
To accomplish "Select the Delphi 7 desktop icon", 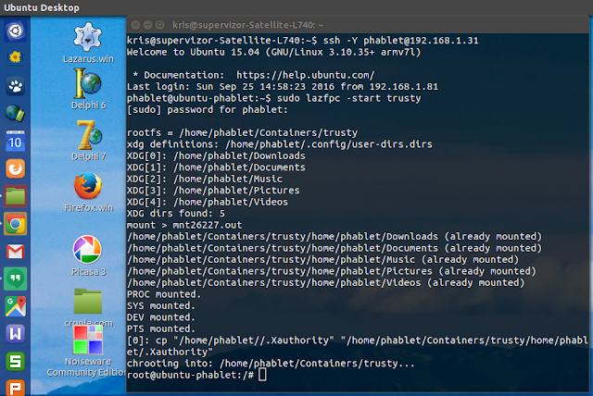I will [88, 141].
